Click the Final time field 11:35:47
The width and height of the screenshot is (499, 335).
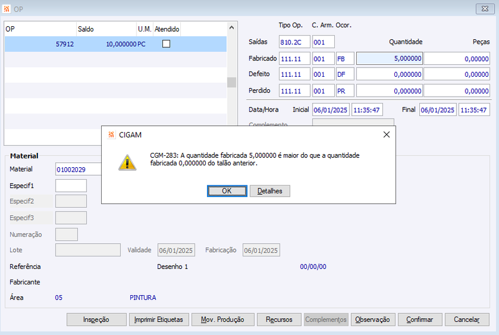click(x=474, y=110)
